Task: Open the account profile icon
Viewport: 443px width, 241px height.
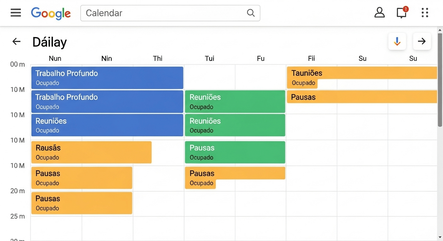Action: (379, 13)
